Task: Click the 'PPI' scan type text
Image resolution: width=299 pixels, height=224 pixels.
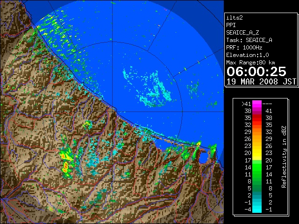Action: [x=231, y=25]
